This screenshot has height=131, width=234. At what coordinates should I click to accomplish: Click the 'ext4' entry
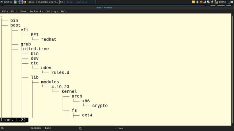tap(87, 115)
